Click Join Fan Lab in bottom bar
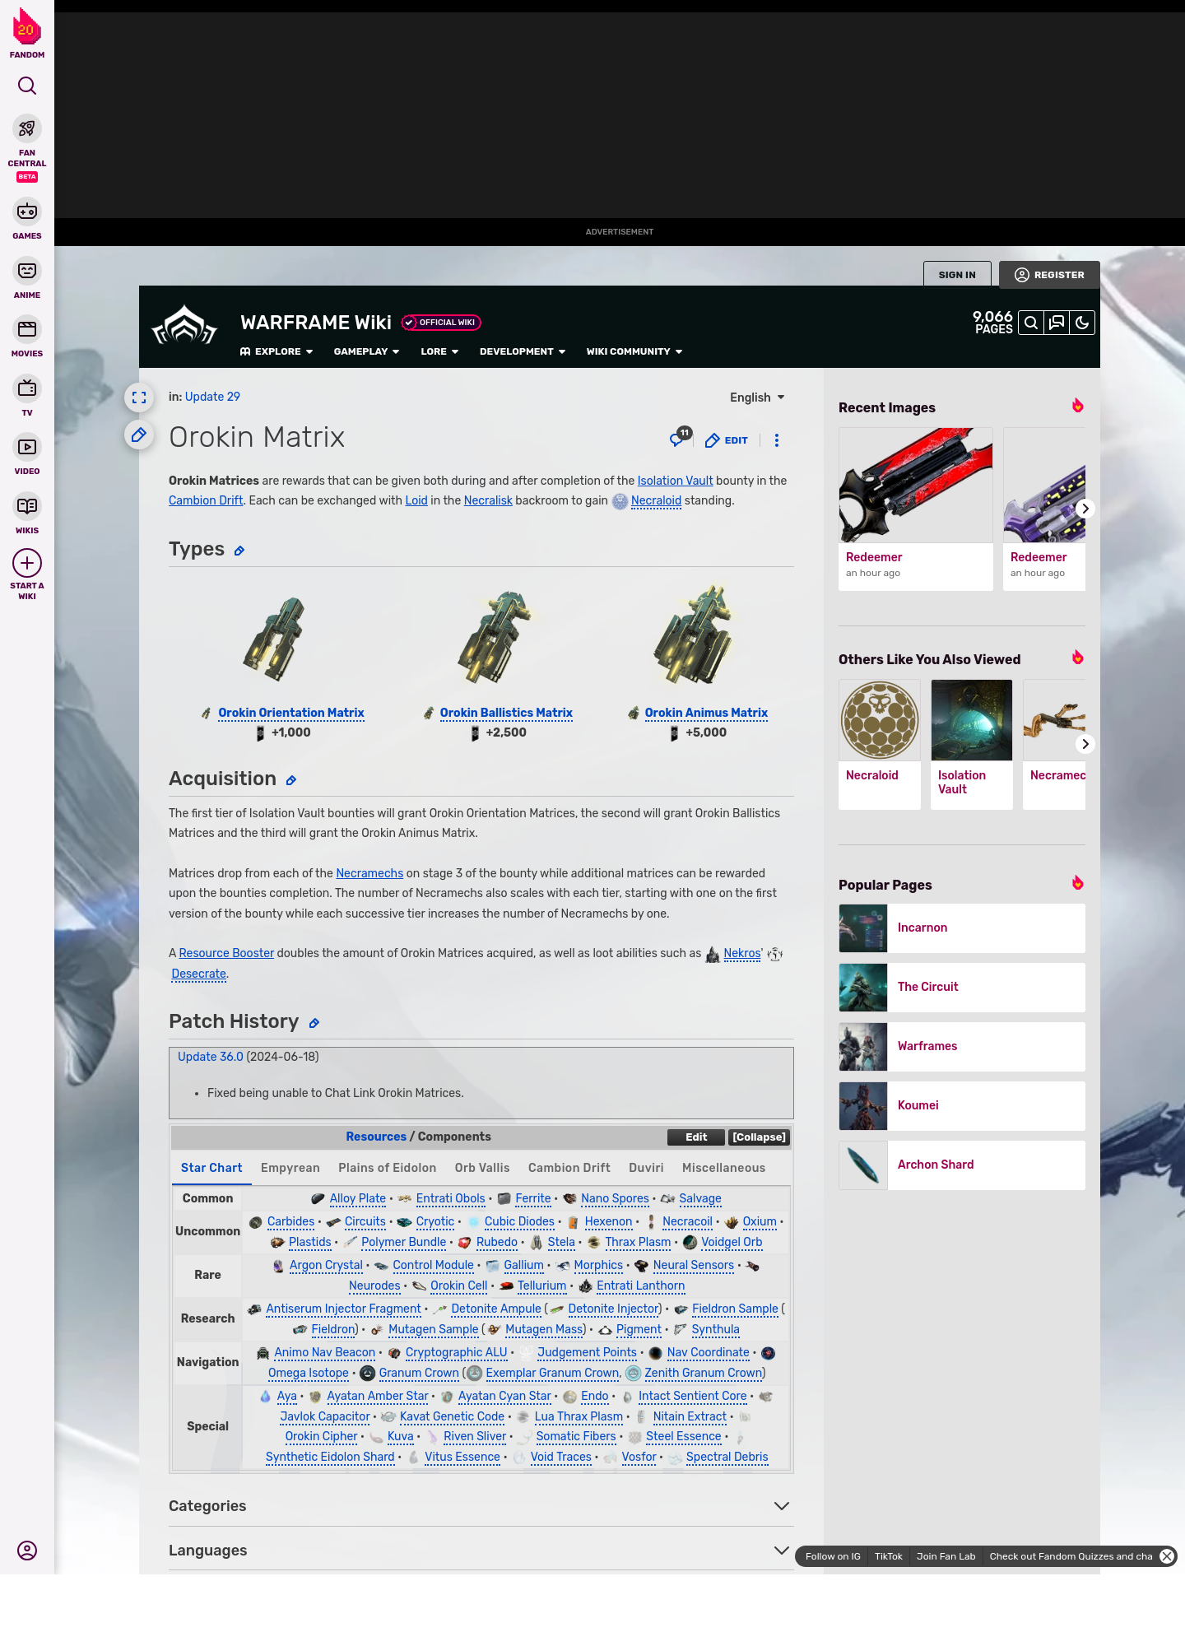This screenshot has height=1646, width=1185. [x=946, y=1556]
